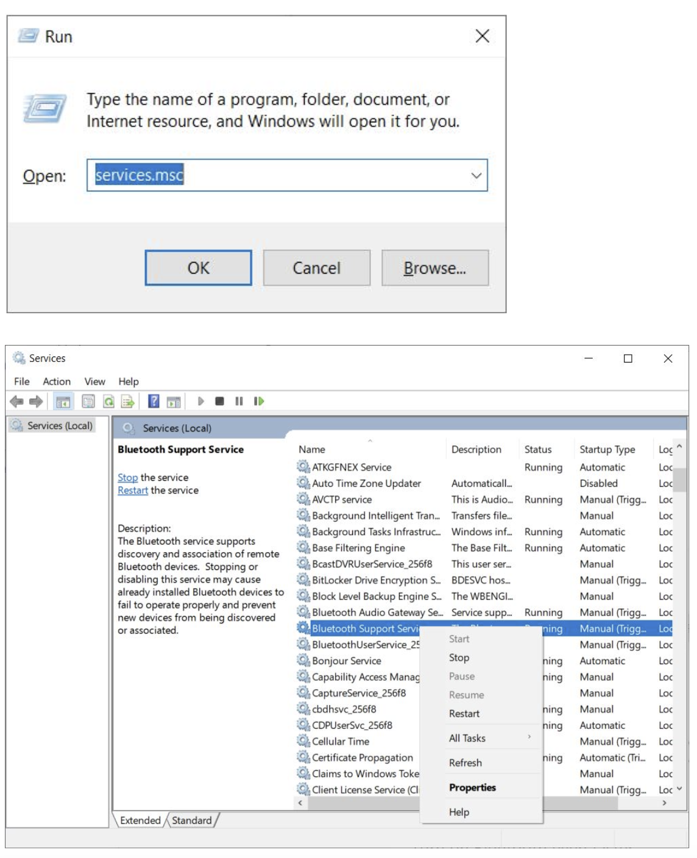
Task: Click the Stop the service link
Action: (128, 477)
